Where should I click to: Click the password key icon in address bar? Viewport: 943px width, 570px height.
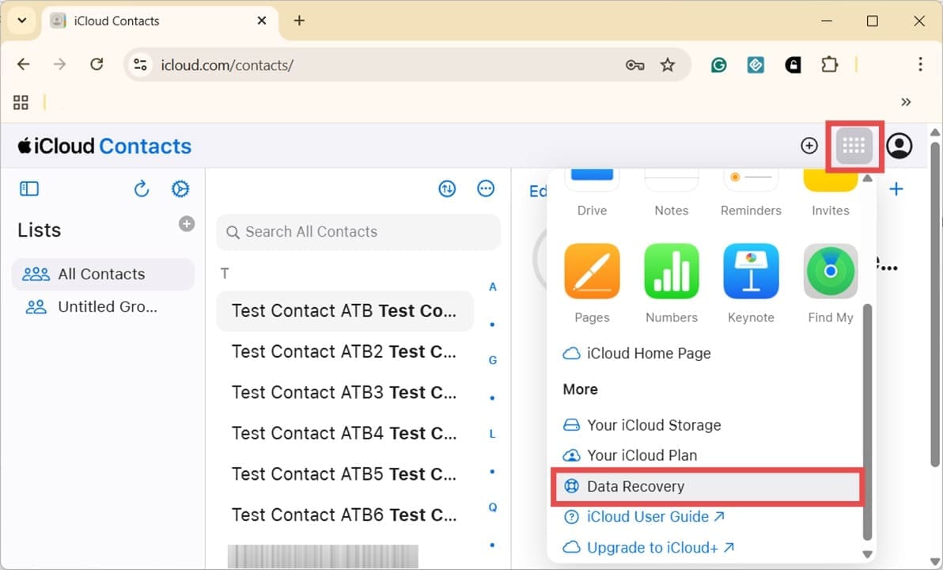[x=634, y=65]
